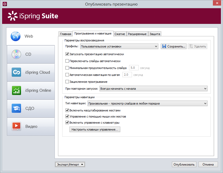The width and height of the screenshot is (223, 173).
Task: Click the Опубликовать button
Action: [x=184, y=165]
